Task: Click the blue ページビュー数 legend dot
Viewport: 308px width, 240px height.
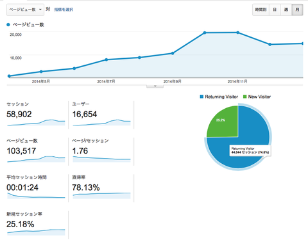Action: click(8, 25)
